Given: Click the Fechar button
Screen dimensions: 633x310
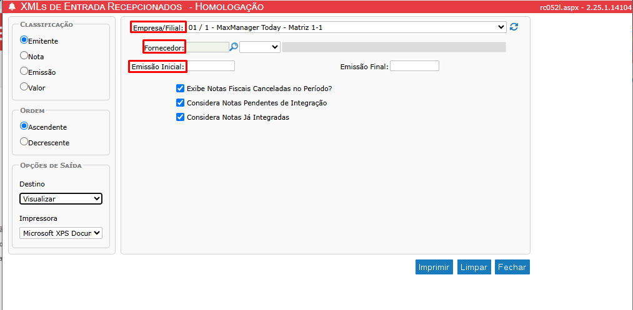Looking at the screenshot, I should tap(512, 267).
